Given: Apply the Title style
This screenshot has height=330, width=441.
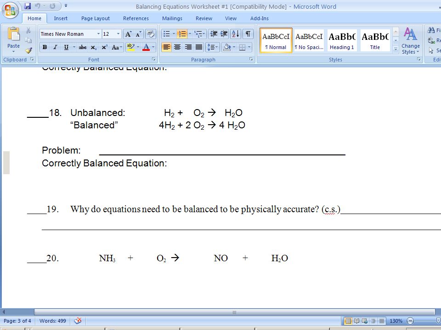Looking at the screenshot, I should click(x=375, y=40).
